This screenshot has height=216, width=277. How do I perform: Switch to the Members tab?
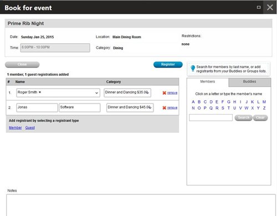(x=208, y=81)
